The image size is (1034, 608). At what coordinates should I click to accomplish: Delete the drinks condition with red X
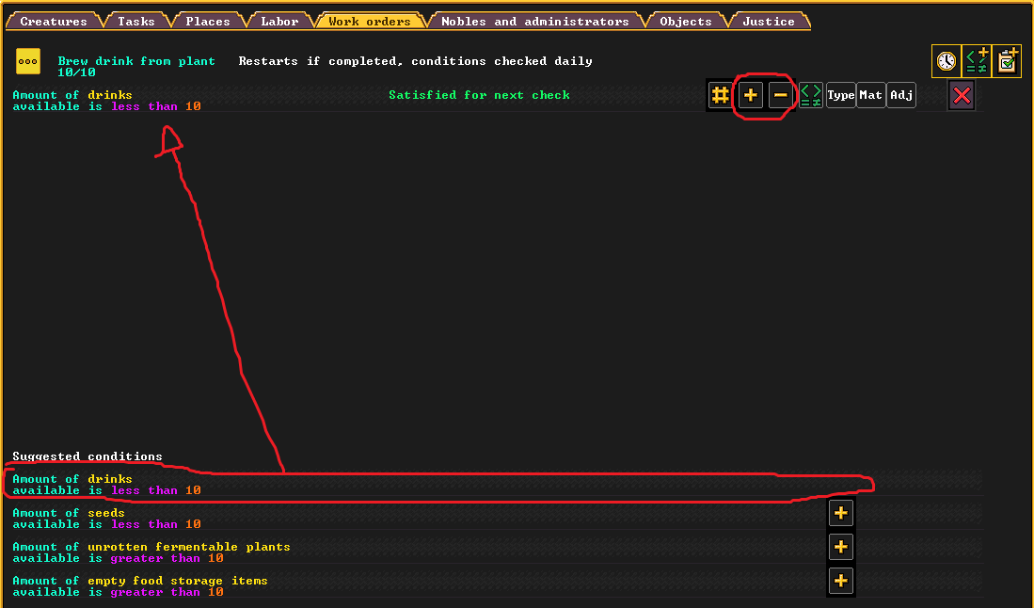click(x=962, y=96)
